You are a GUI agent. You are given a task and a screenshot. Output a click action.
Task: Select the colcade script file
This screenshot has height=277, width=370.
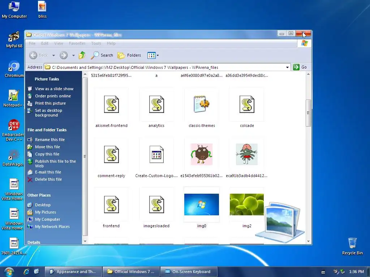[x=247, y=104]
